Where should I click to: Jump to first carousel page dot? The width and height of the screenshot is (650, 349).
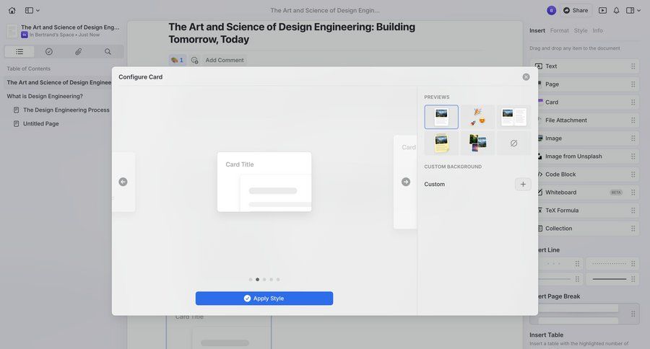[x=251, y=280]
